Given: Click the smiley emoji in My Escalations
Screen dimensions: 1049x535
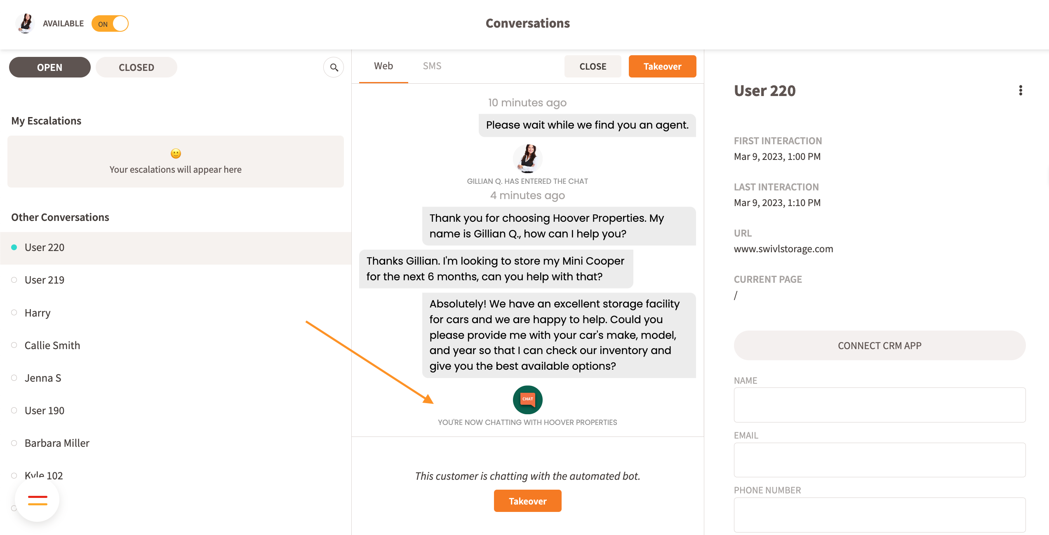Looking at the screenshot, I should tap(176, 154).
